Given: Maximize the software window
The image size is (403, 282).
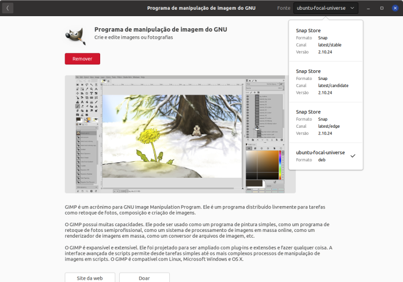Looking at the screenshot, I should point(382,8).
